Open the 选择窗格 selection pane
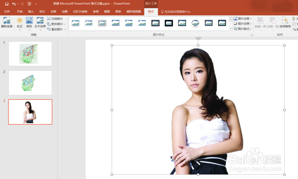This screenshot has width=298, height=179. coord(285,22)
